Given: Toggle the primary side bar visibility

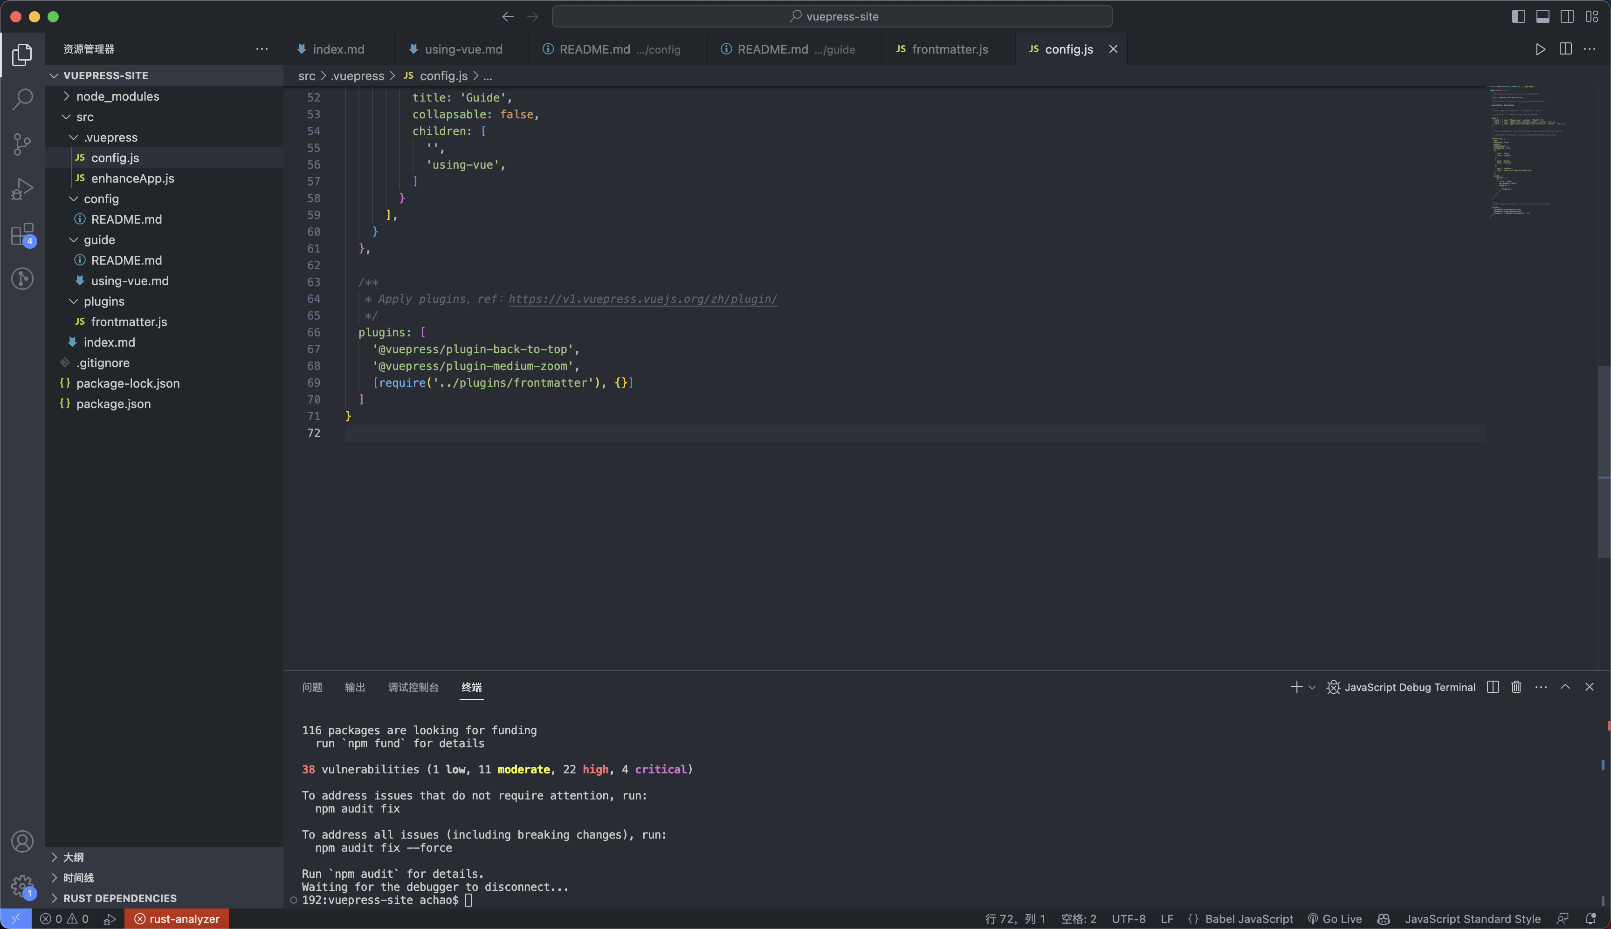Looking at the screenshot, I should tap(1518, 17).
